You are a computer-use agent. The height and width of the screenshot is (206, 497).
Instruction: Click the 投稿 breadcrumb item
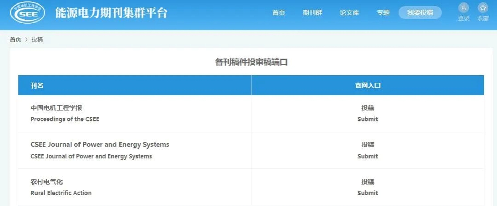click(x=37, y=39)
